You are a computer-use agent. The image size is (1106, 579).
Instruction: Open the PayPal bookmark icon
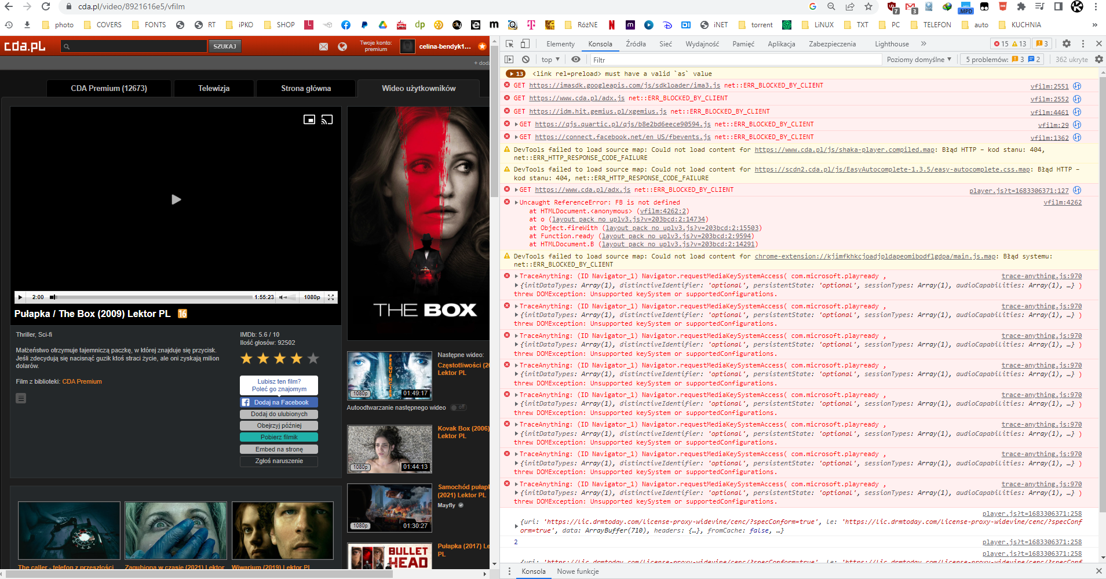(x=364, y=25)
